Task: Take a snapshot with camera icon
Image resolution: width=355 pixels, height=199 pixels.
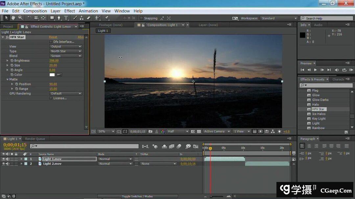Action: coord(151,131)
